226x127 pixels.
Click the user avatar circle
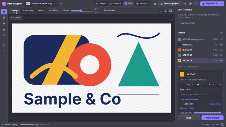tap(196, 3)
